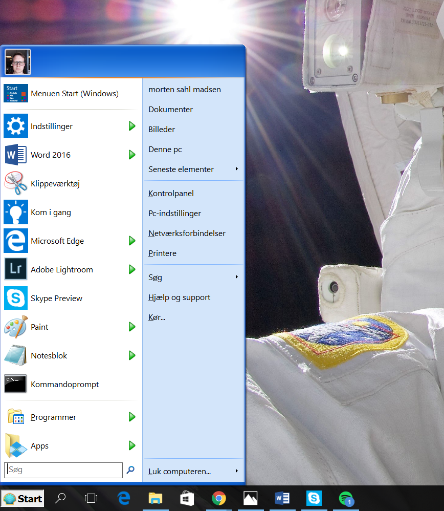Screen dimensions: 444x511
Task: Open Kontrolpanel from the right pane
Action: [171, 194]
